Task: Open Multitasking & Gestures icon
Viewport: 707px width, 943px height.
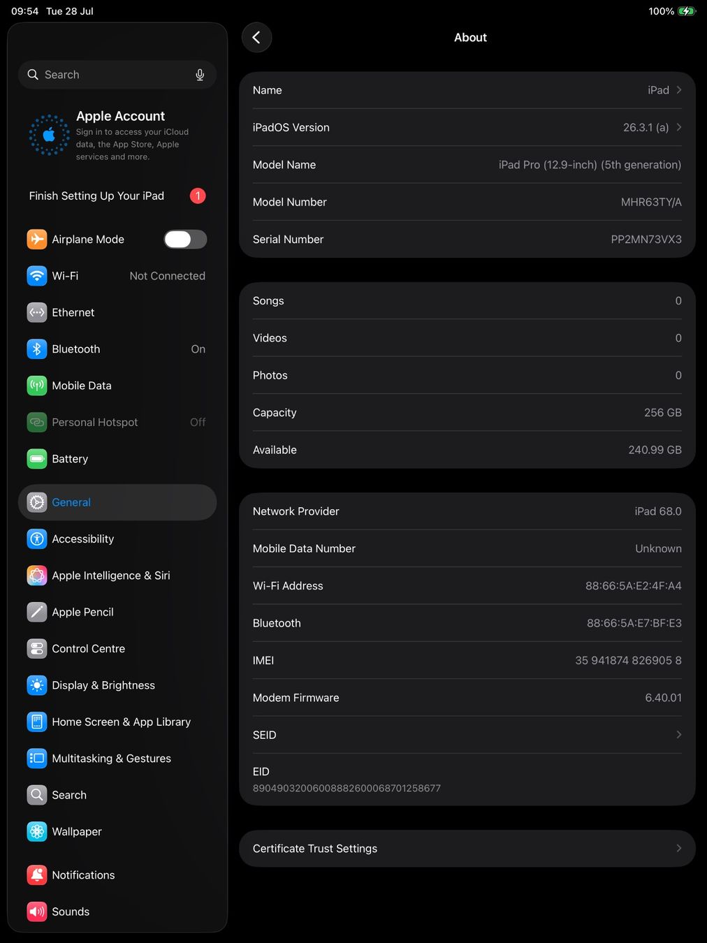Action: 37,759
